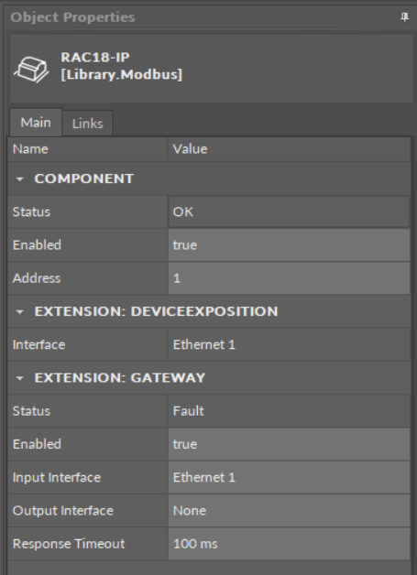This screenshot has height=575, width=417.
Task: Click the DeviceExposition Interface Ethernet 1 value
Action: (289, 344)
